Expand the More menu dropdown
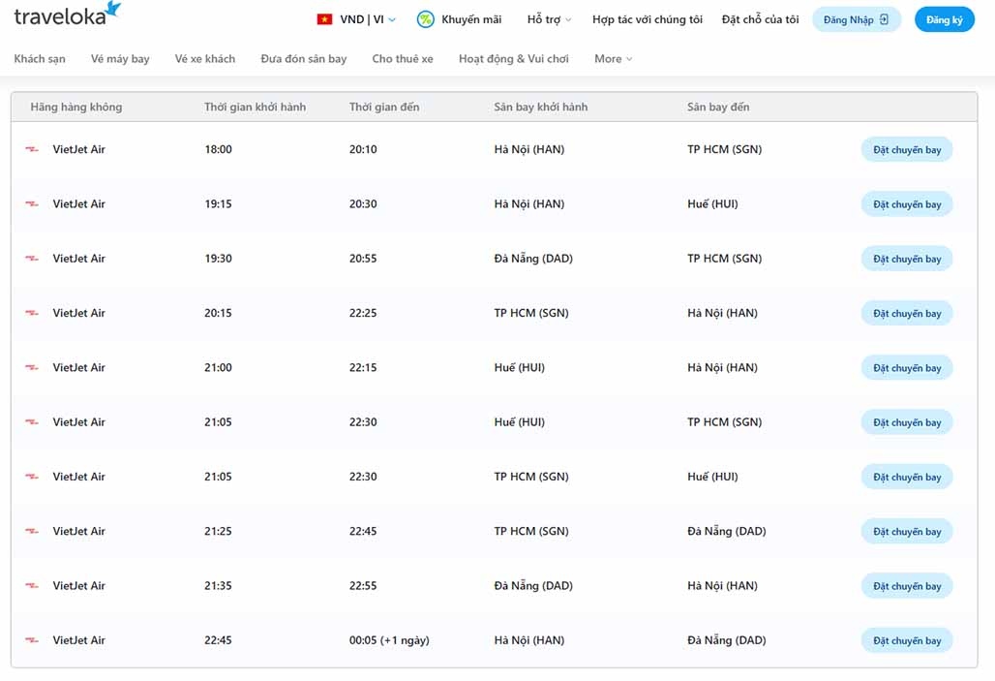995x681 pixels. tap(613, 58)
